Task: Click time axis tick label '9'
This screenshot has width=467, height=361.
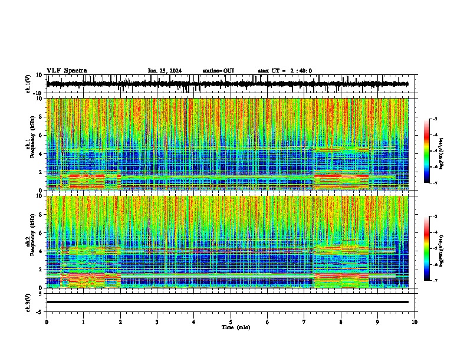Action: pos(377,322)
